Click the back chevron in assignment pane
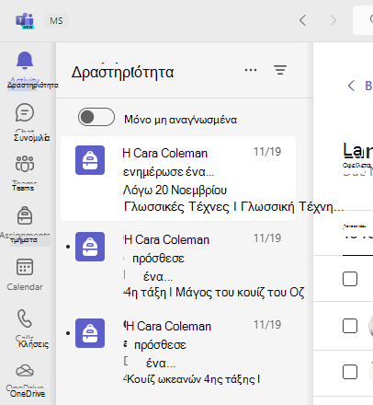Image resolution: width=373 pixels, height=405 pixels. click(x=351, y=86)
